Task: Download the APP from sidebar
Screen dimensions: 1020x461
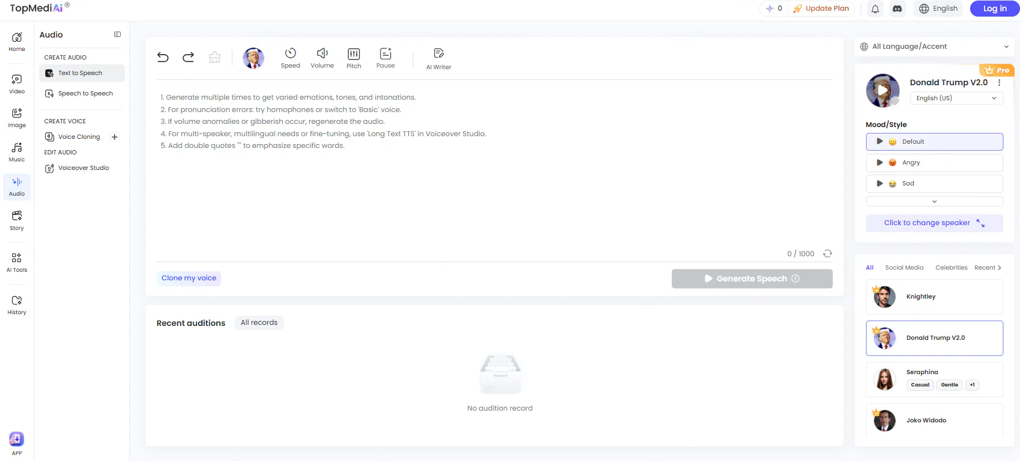Action: [x=17, y=443]
